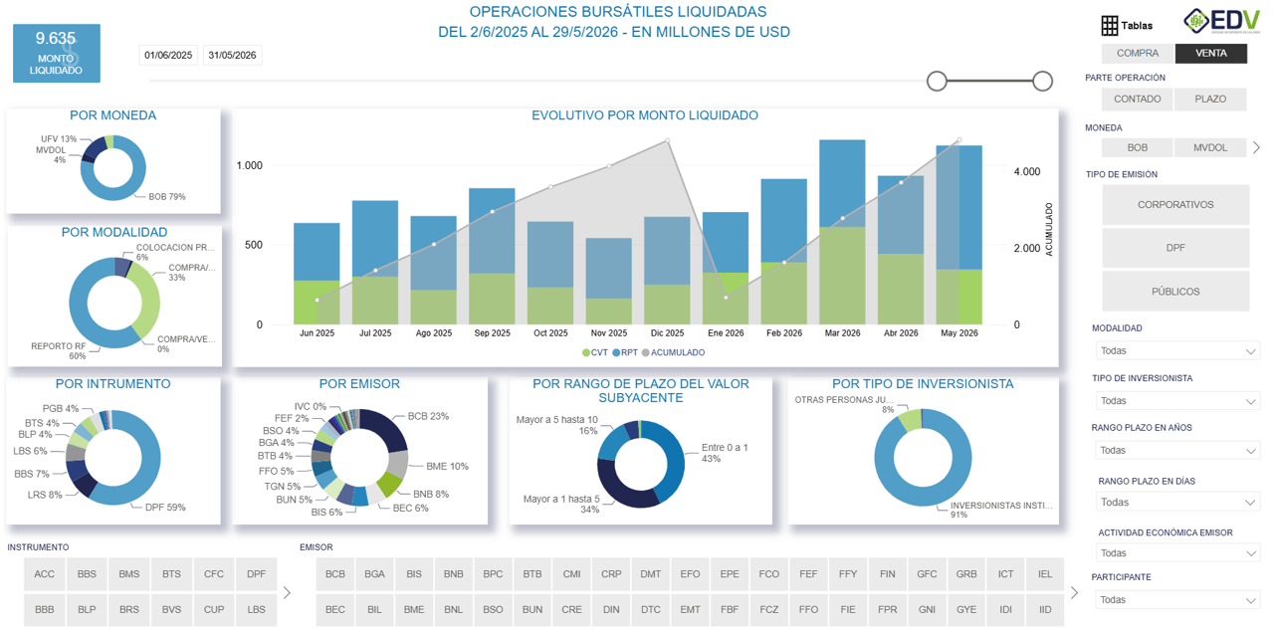Click the end date field 31/05/2026
This screenshot has width=1274, height=631.
point(233,55)
